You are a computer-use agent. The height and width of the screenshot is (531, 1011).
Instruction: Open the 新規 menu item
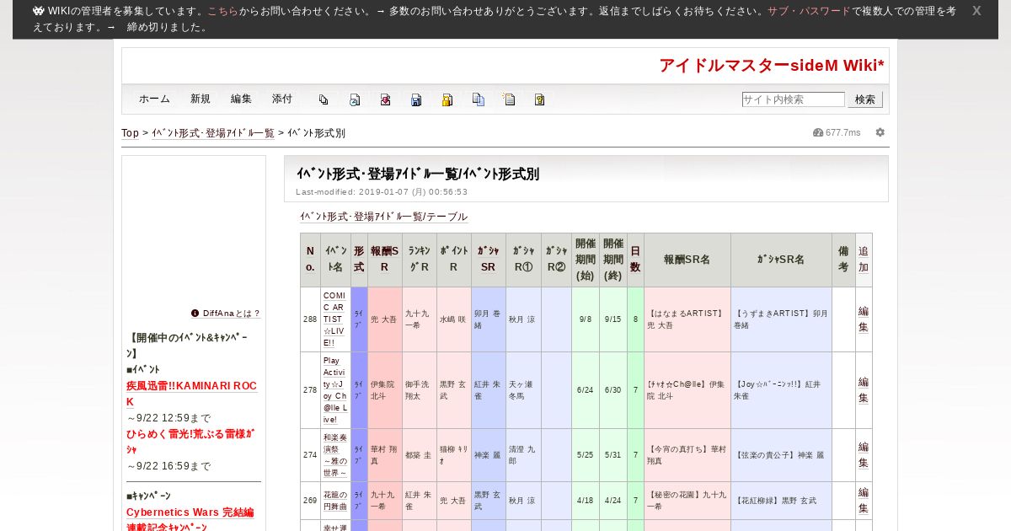click(201, 99)
